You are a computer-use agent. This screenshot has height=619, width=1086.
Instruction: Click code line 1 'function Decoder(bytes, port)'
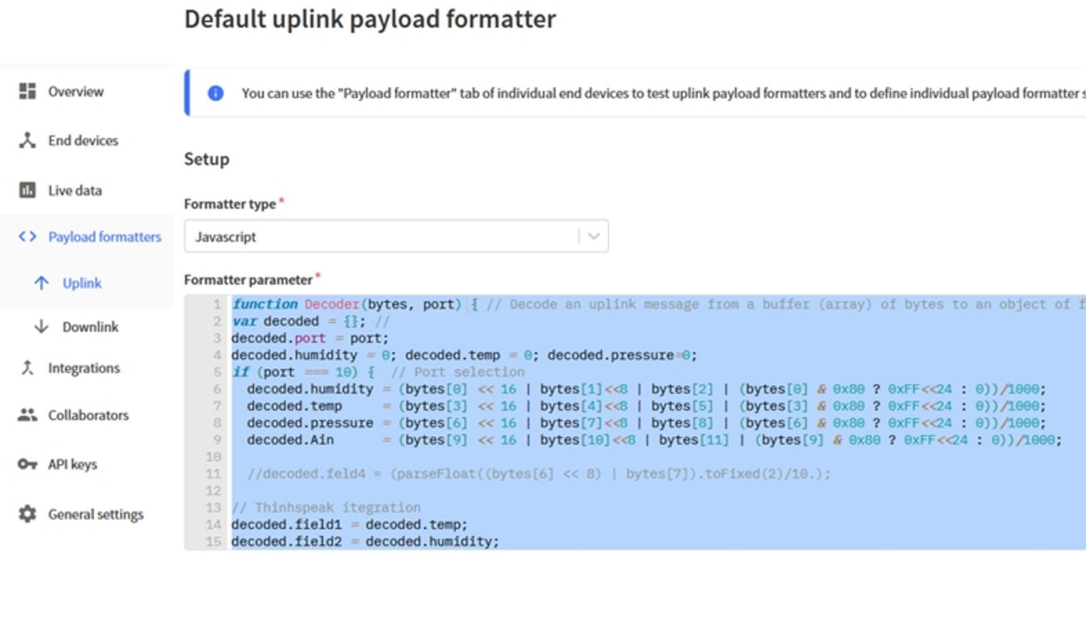click(346, 304)
